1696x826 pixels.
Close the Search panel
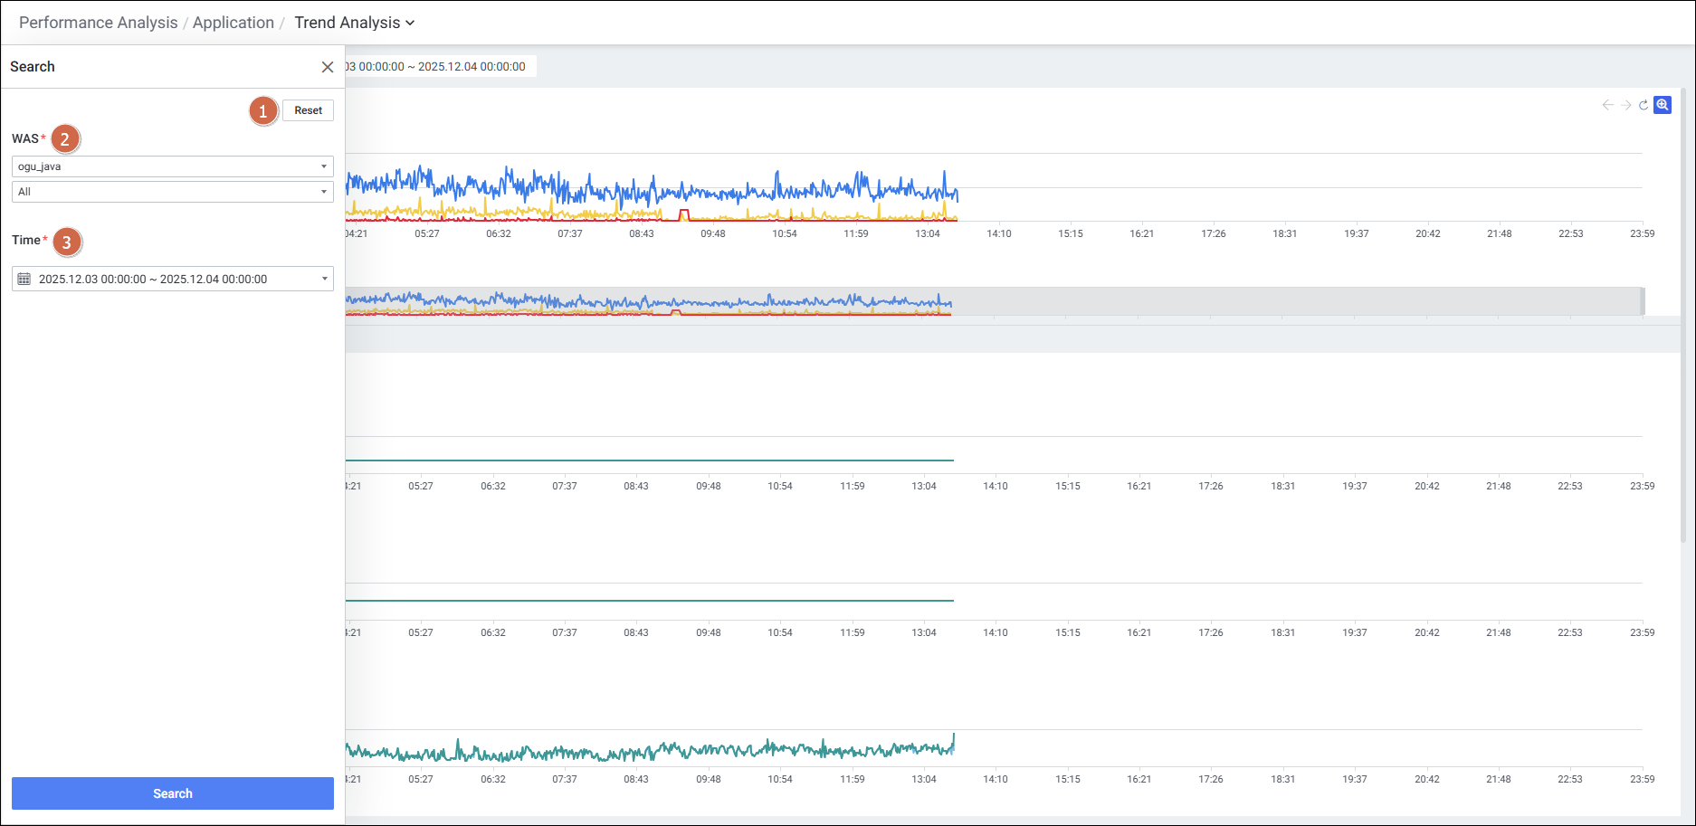(x=328, y=67)
